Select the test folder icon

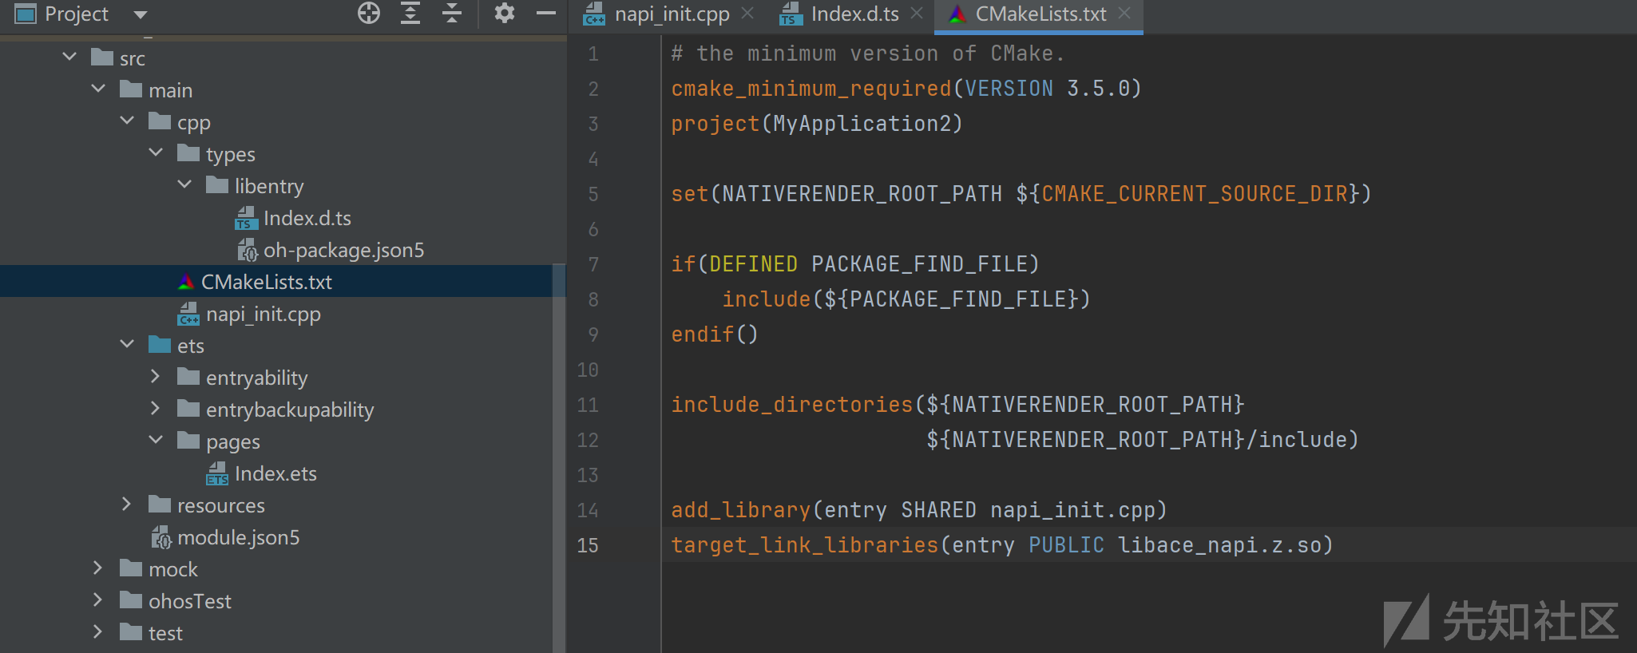click(131, 631)
